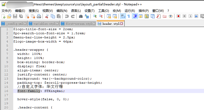Toggle indent guide toolbar button

pyautogui.click(x=135, y=16)
